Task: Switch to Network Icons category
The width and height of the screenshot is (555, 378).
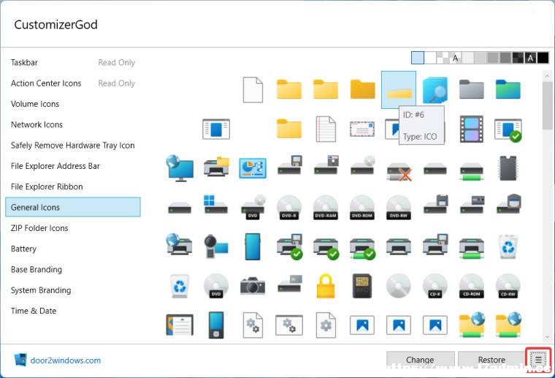Action: (x=73, y=125)
